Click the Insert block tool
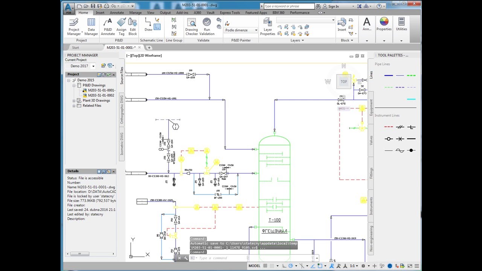482x271 pixels. pos(342,25)
